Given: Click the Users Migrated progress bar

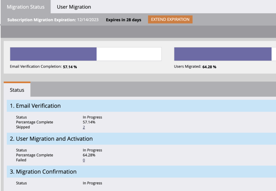Looking at the screenshot, I should click(x=224, y=54).
